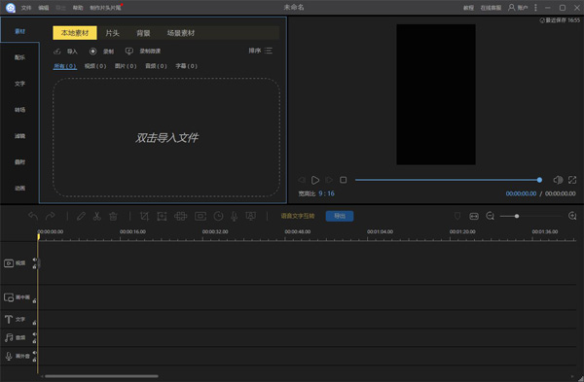Stop playback with the square icon
This screenshot has width=584, height=382.
[343, 180]
